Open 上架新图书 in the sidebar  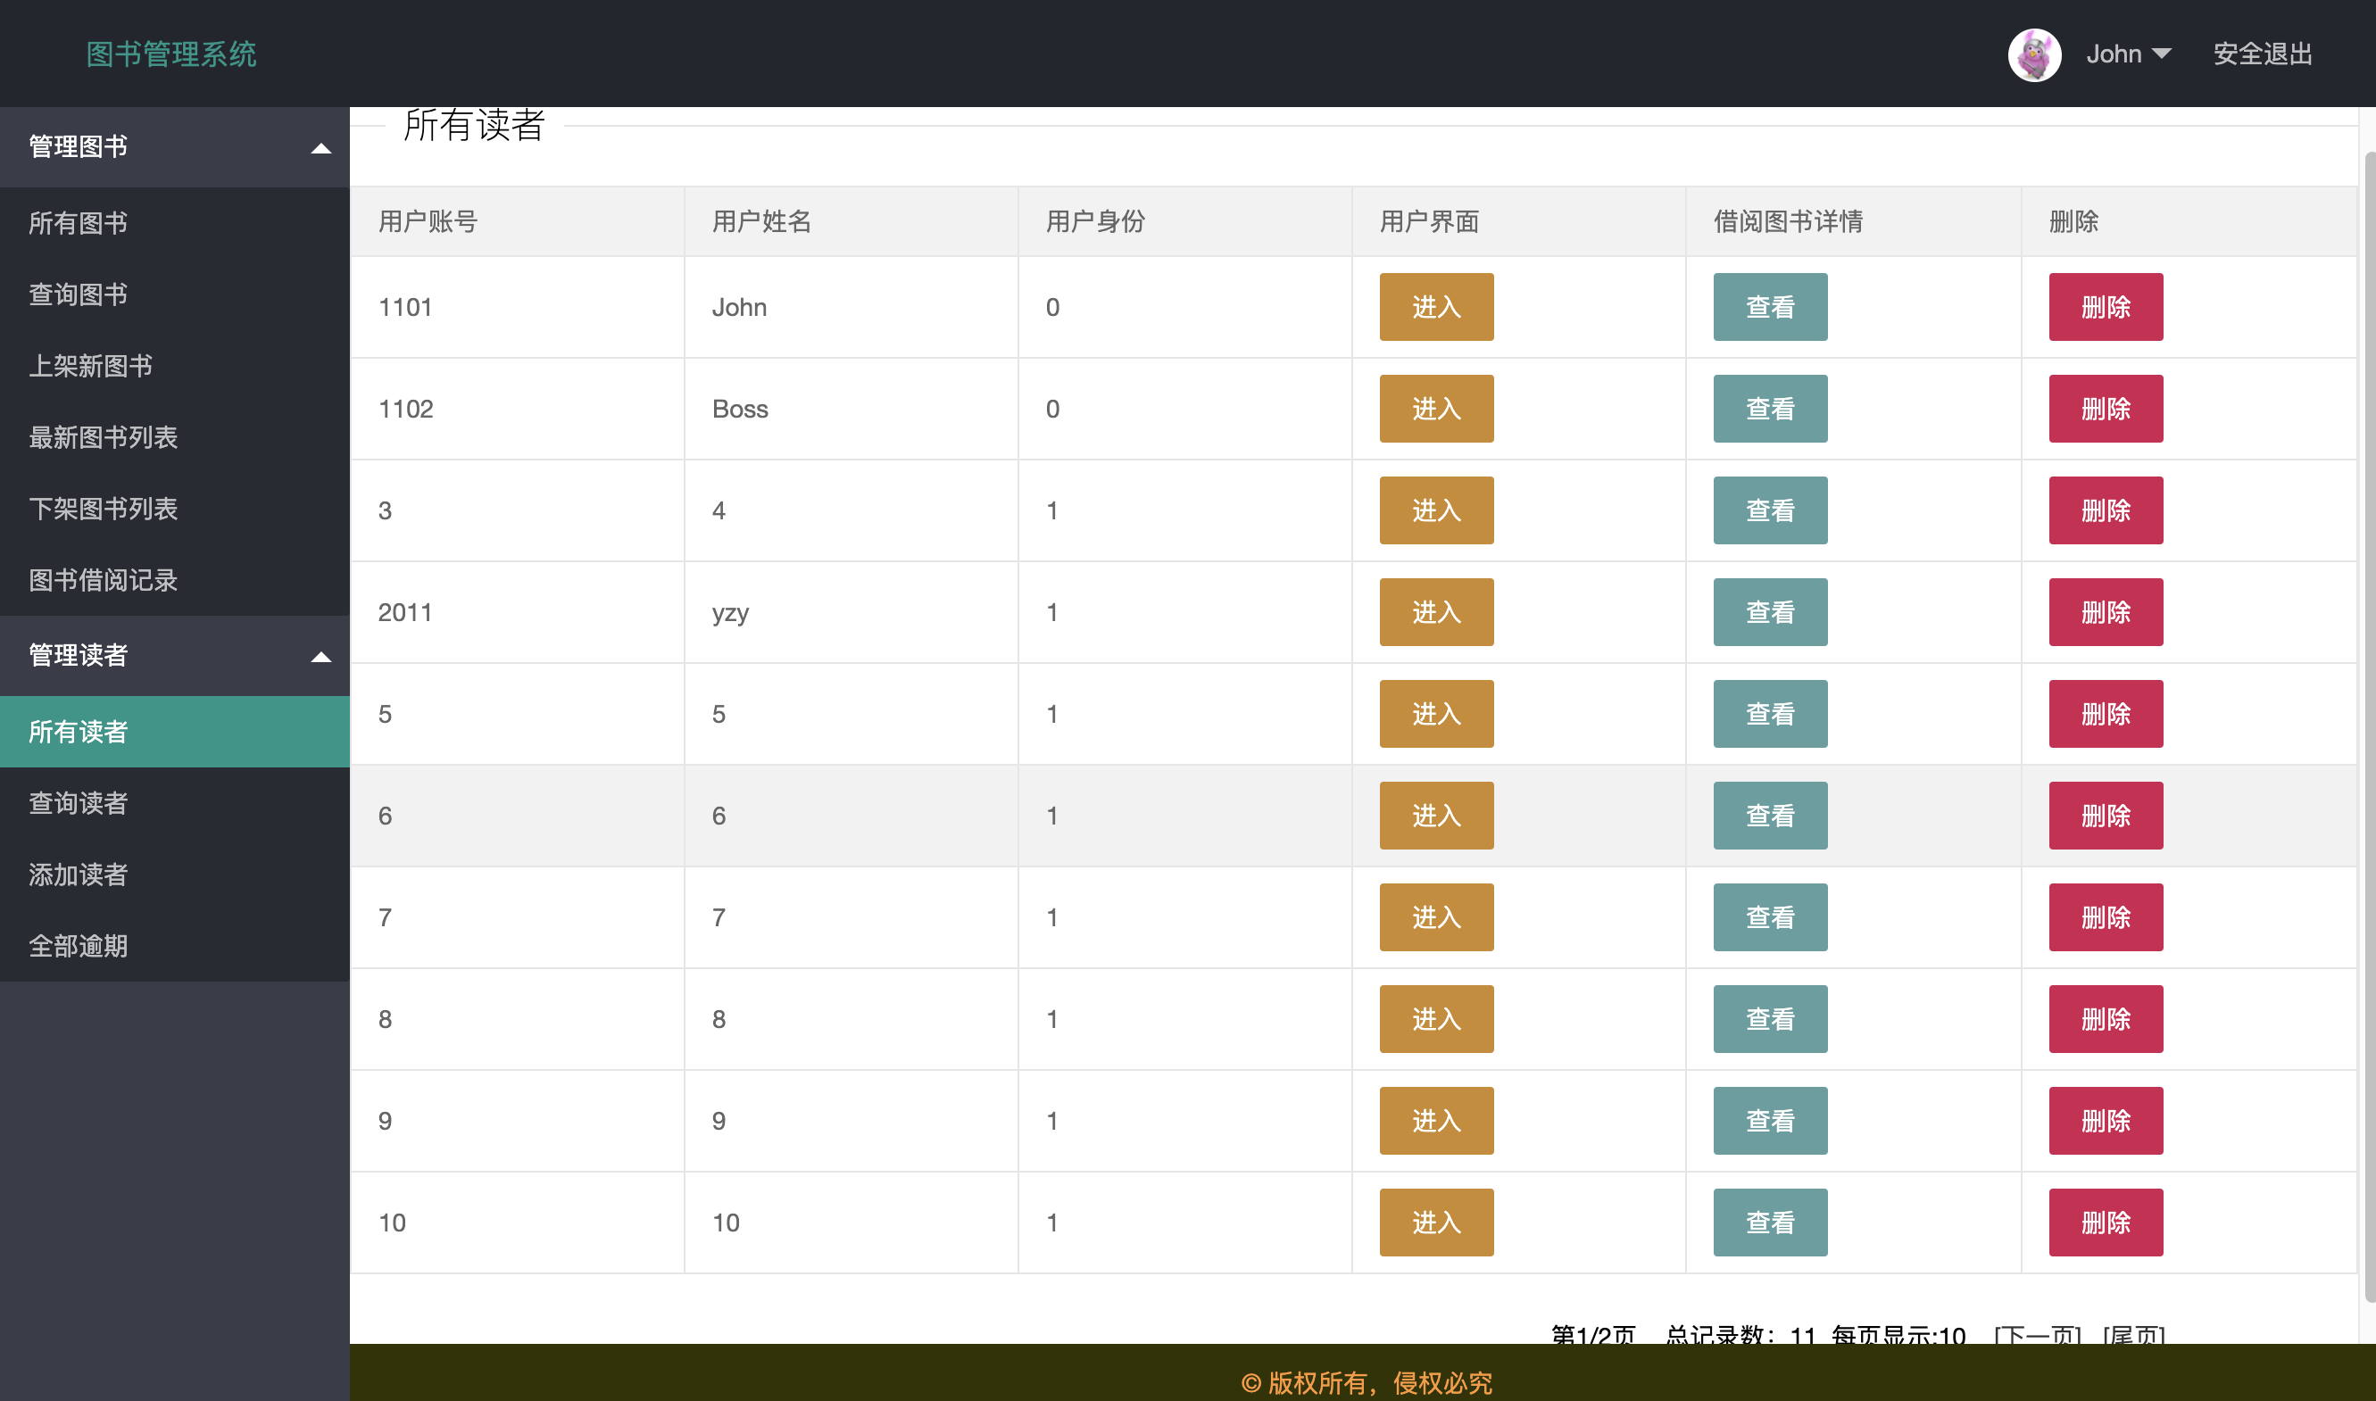(175, 365)
